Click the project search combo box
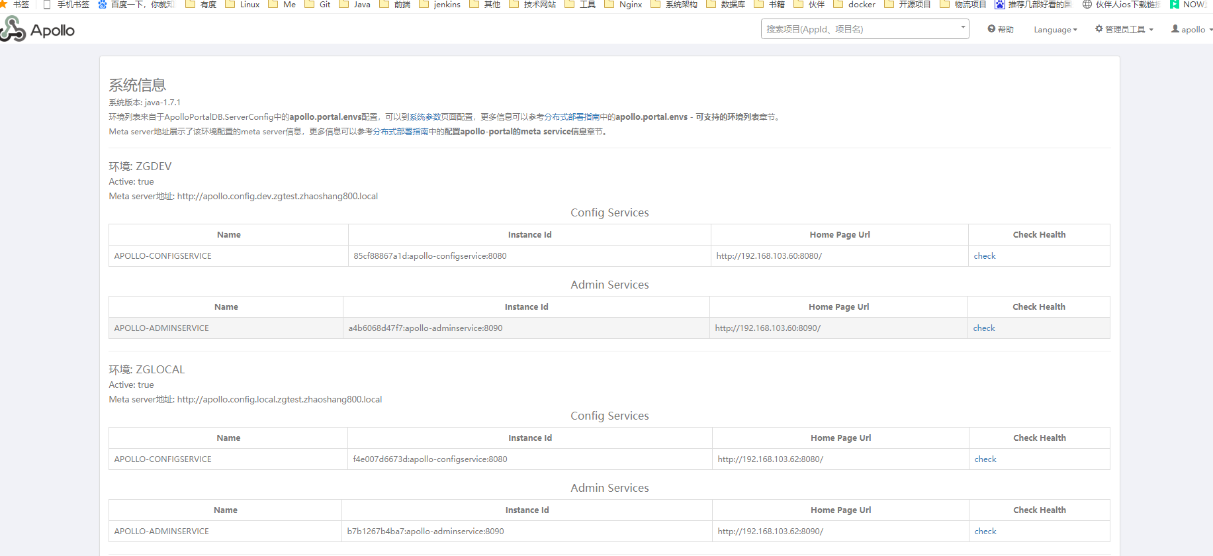The image size is (1213, 556). [x=865, y=29]
